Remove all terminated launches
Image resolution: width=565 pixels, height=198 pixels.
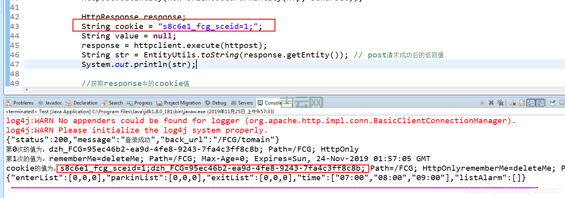[500, 103]
